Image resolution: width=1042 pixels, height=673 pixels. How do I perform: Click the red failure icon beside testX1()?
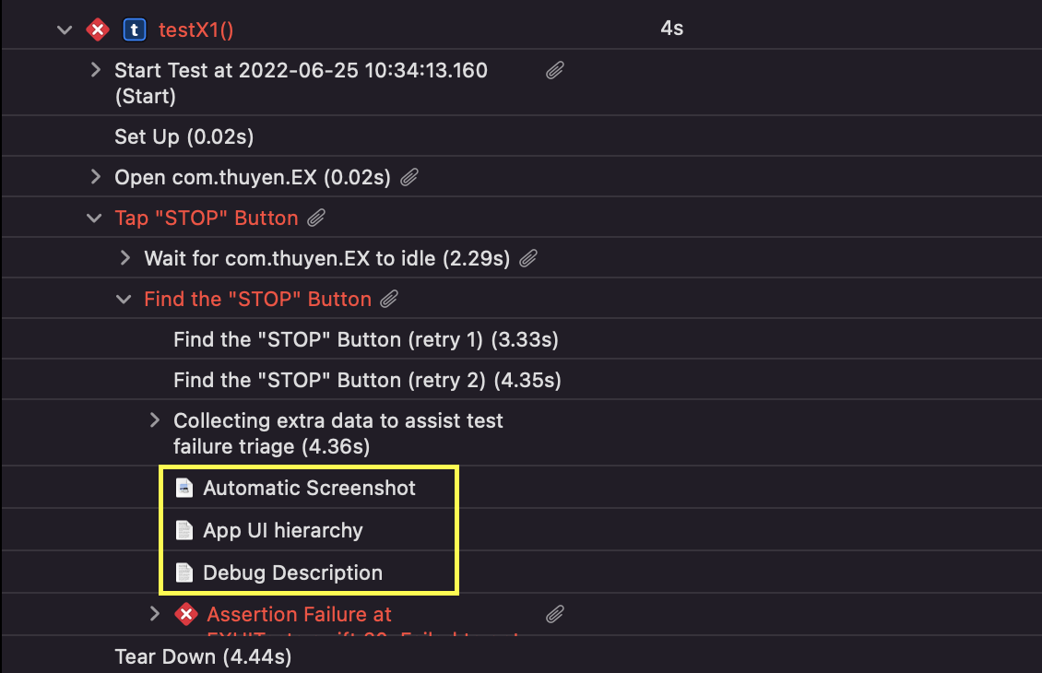click(97, 30)
